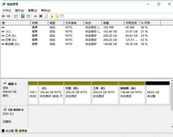Click the red X delete icon
Screen dimensions: 173x137
point(41,16)
